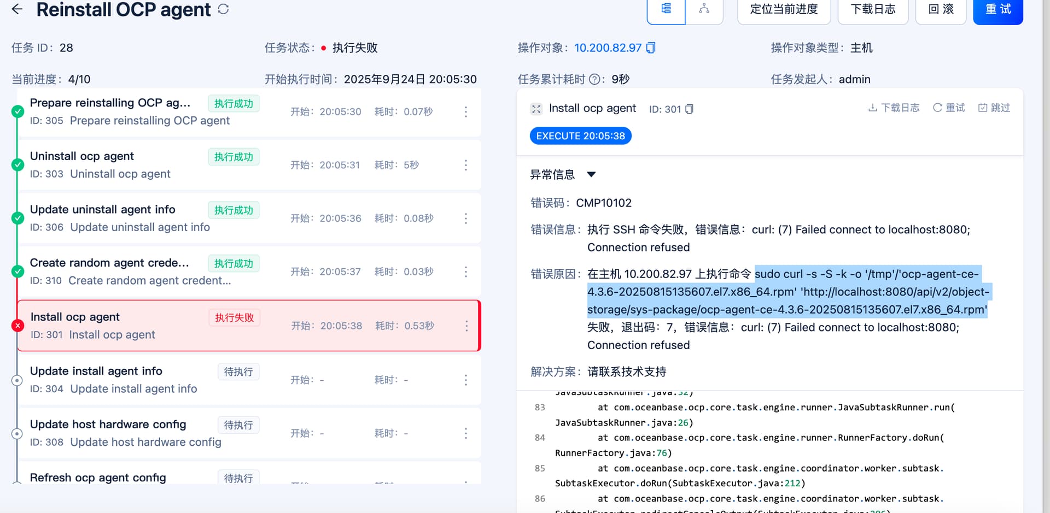The height and width of the screenshot is (513, 1050).
Task: Click log line 84 RunnerFactory.doRun
Action: [750, 445]
